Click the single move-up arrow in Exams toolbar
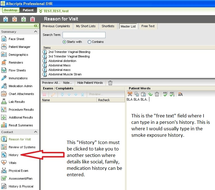This screenshot has height=190, width=215. [x=69, y=94]
